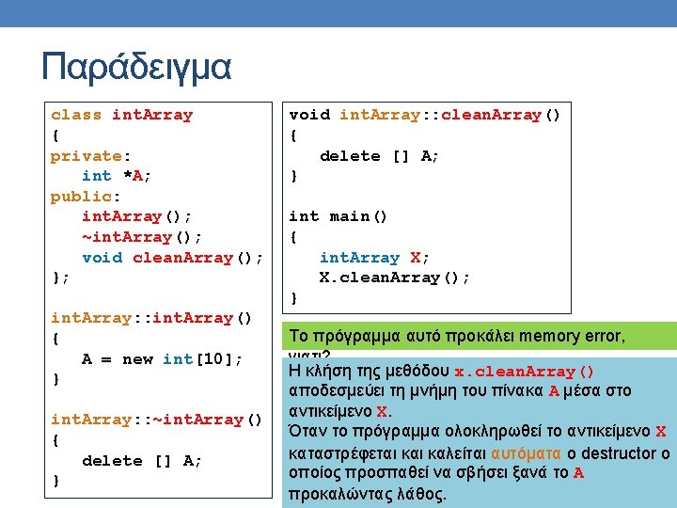The image size is (677, 508).
Task: Click the definition header "intArray::intArray()"
Action: tap(151, 318)
